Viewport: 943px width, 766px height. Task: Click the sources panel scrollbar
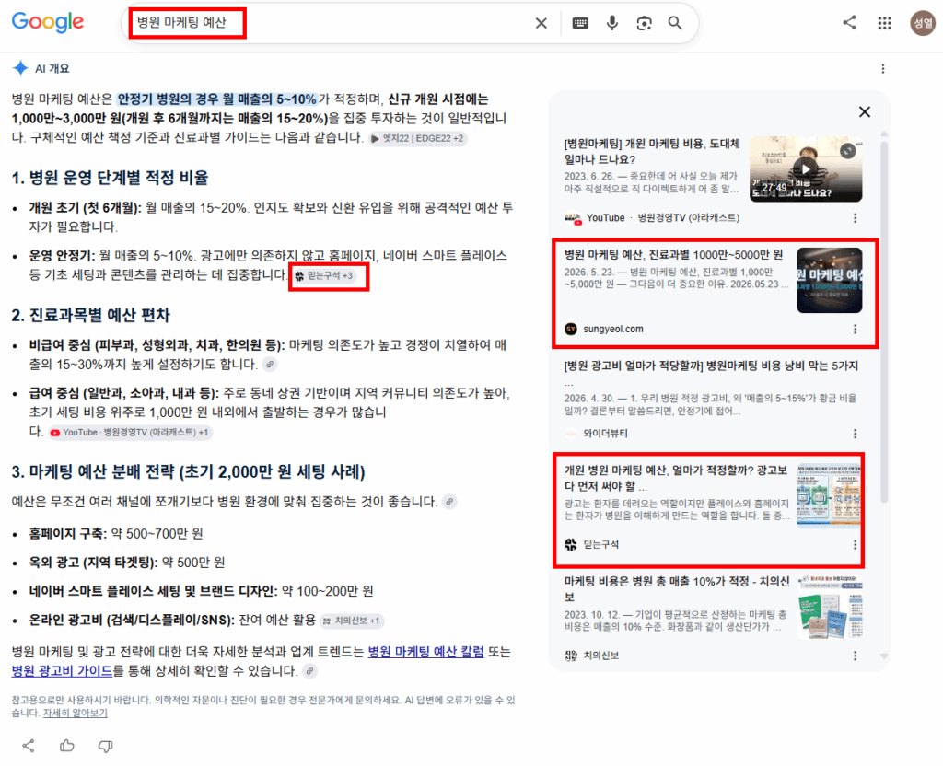click(884, 321)
